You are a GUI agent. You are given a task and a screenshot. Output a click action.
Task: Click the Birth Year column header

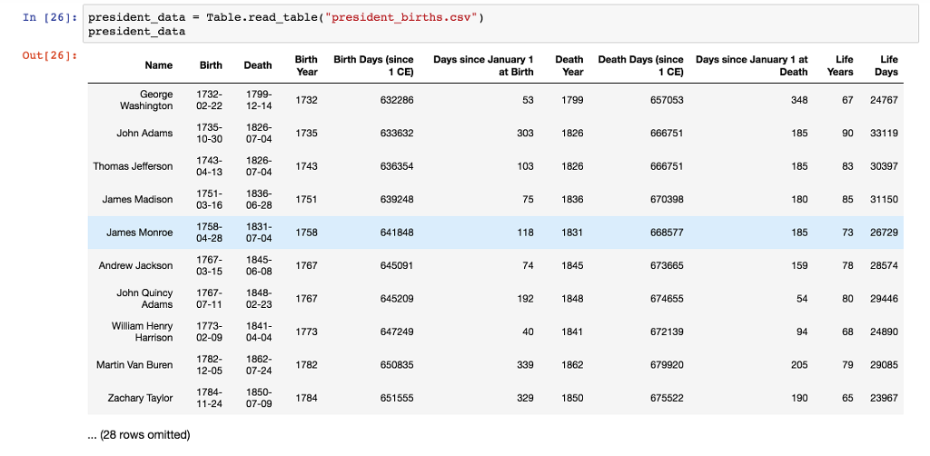pyautogui.click(x=306, y=65)
